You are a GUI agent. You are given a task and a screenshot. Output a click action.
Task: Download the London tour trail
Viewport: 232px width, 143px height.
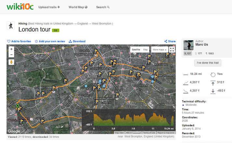(x=77, y=41)
